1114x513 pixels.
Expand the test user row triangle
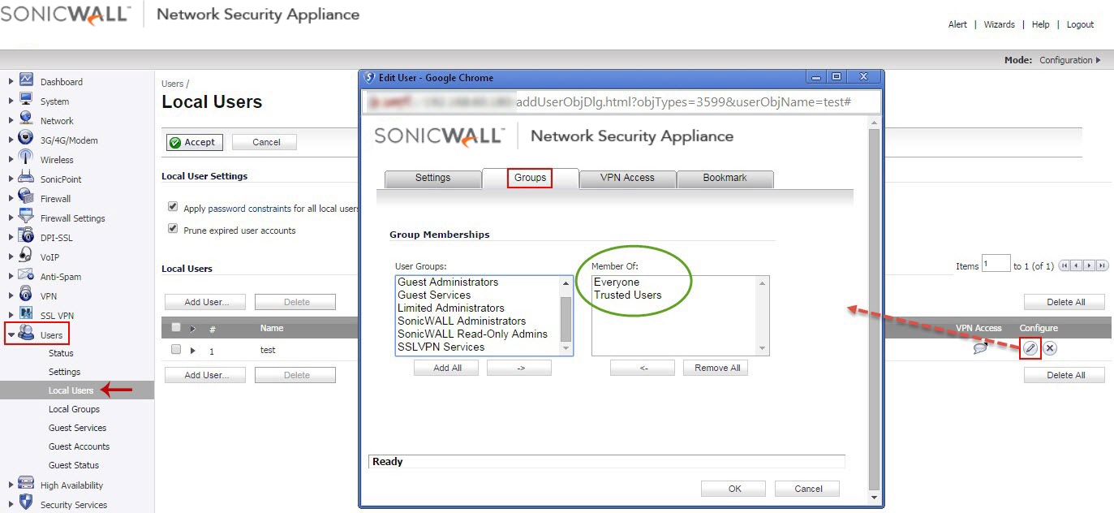point(193,350)
